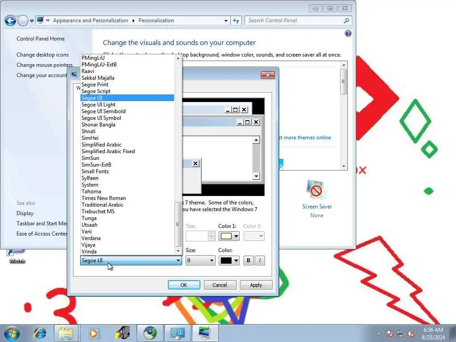Open Windows Explorer folder taskbar icon
Screen dimensions: 456x342
point(66,333)
